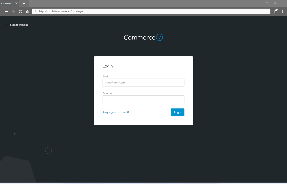
Task: Click the browser back navigation arrow
Action: point(6,11)
